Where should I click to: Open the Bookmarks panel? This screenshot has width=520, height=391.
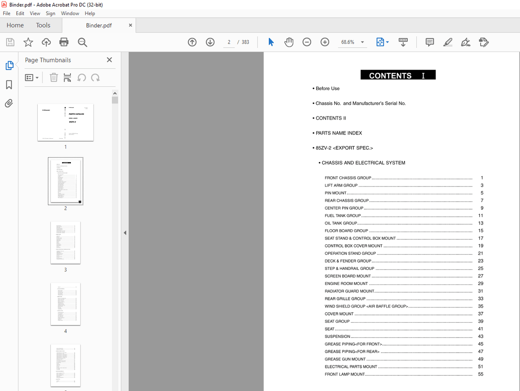click(x=9, y=85)
